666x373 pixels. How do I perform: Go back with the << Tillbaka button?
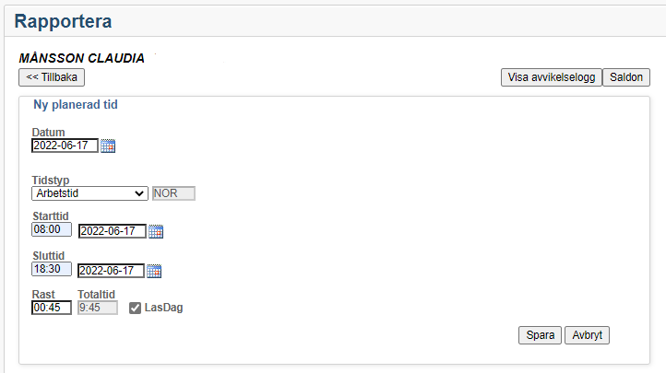(52, 77)
